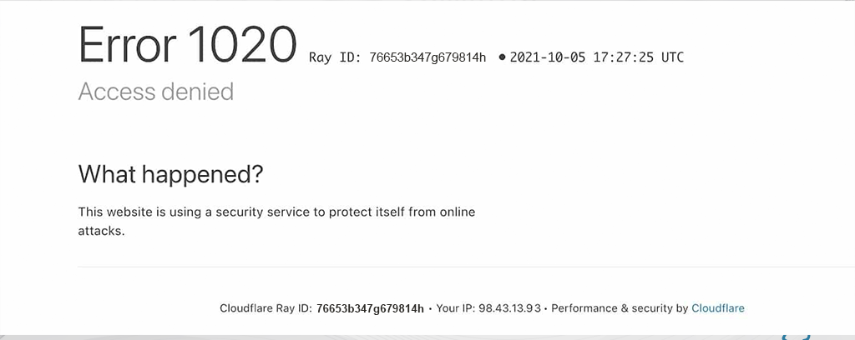The height and width of the screenshot is (340, 855).
Task: Click the What happened? heading
Action: tap(170, 174)
